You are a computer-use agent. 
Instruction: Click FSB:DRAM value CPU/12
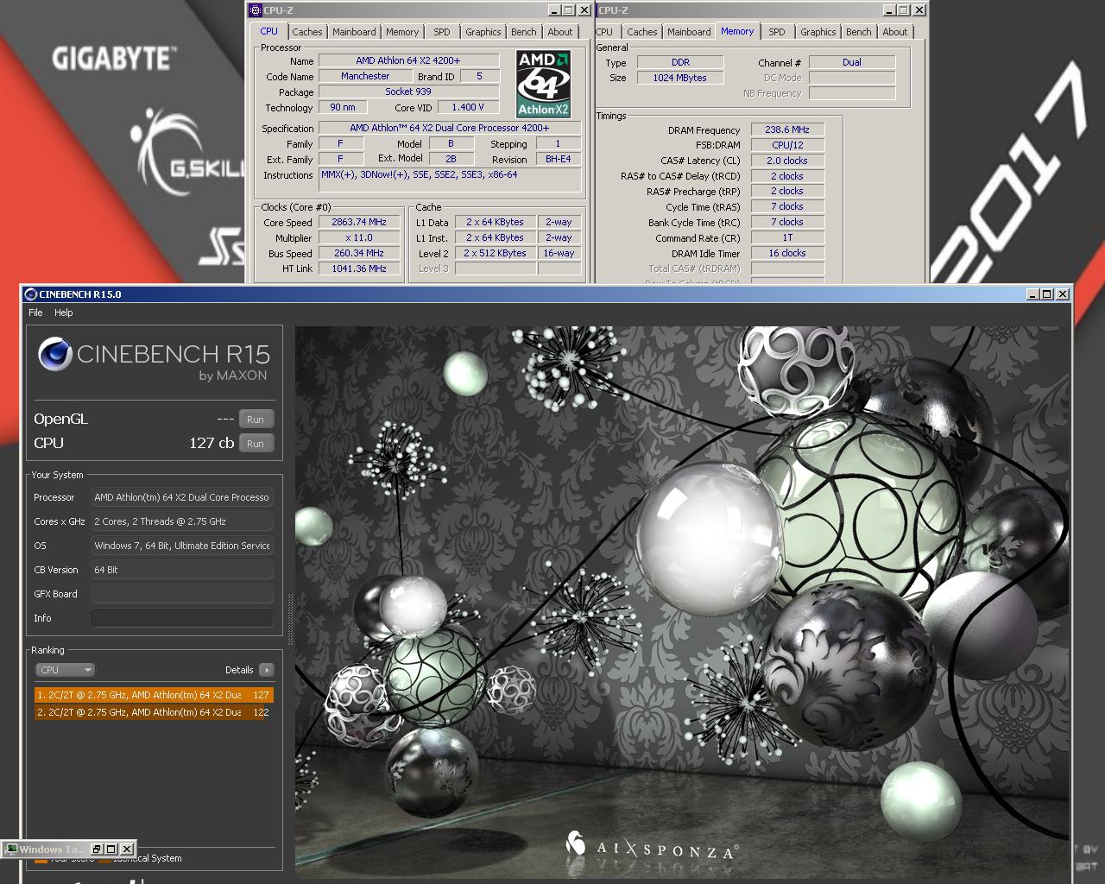787,145
